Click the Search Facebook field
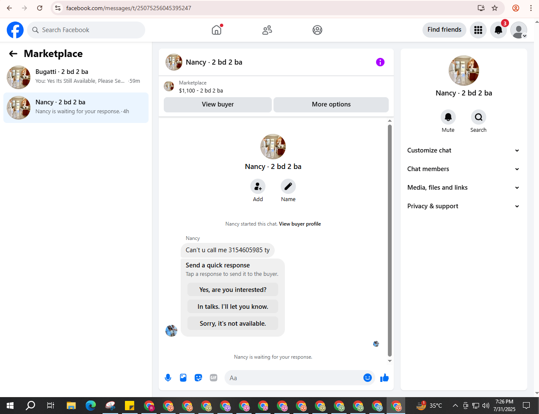 point(86,30)
